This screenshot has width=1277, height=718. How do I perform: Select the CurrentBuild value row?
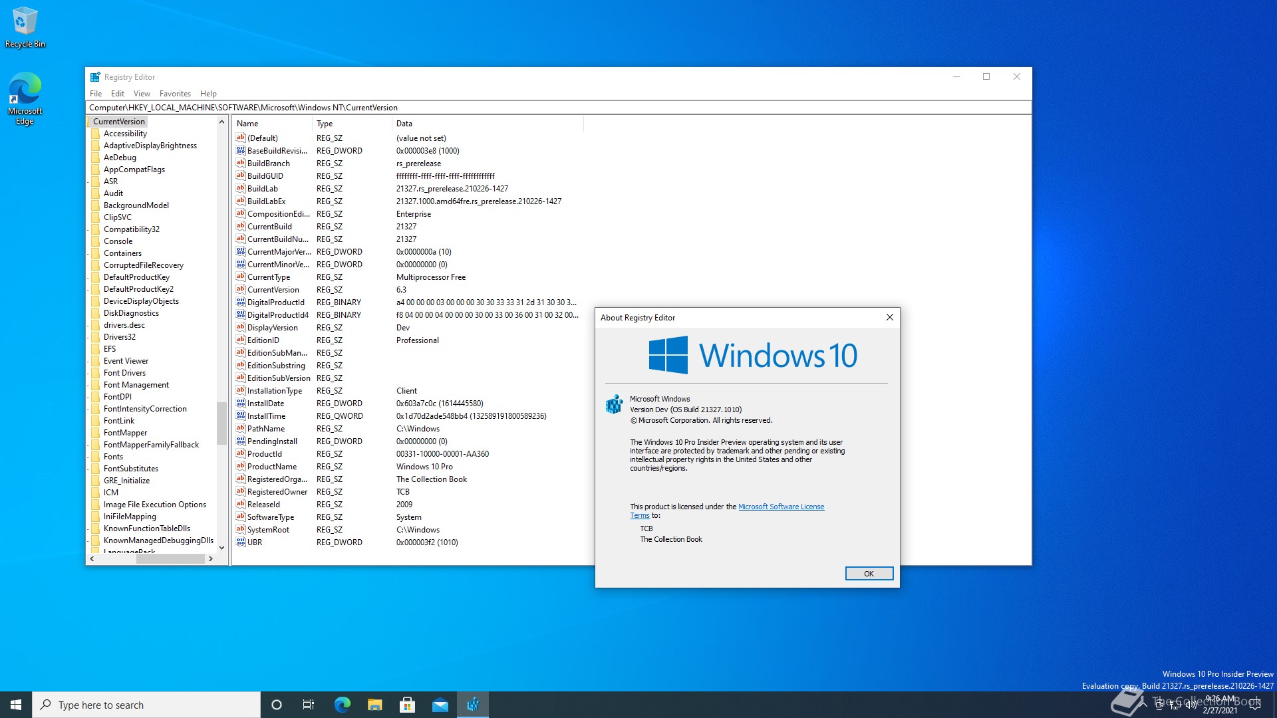pos(408,227)
